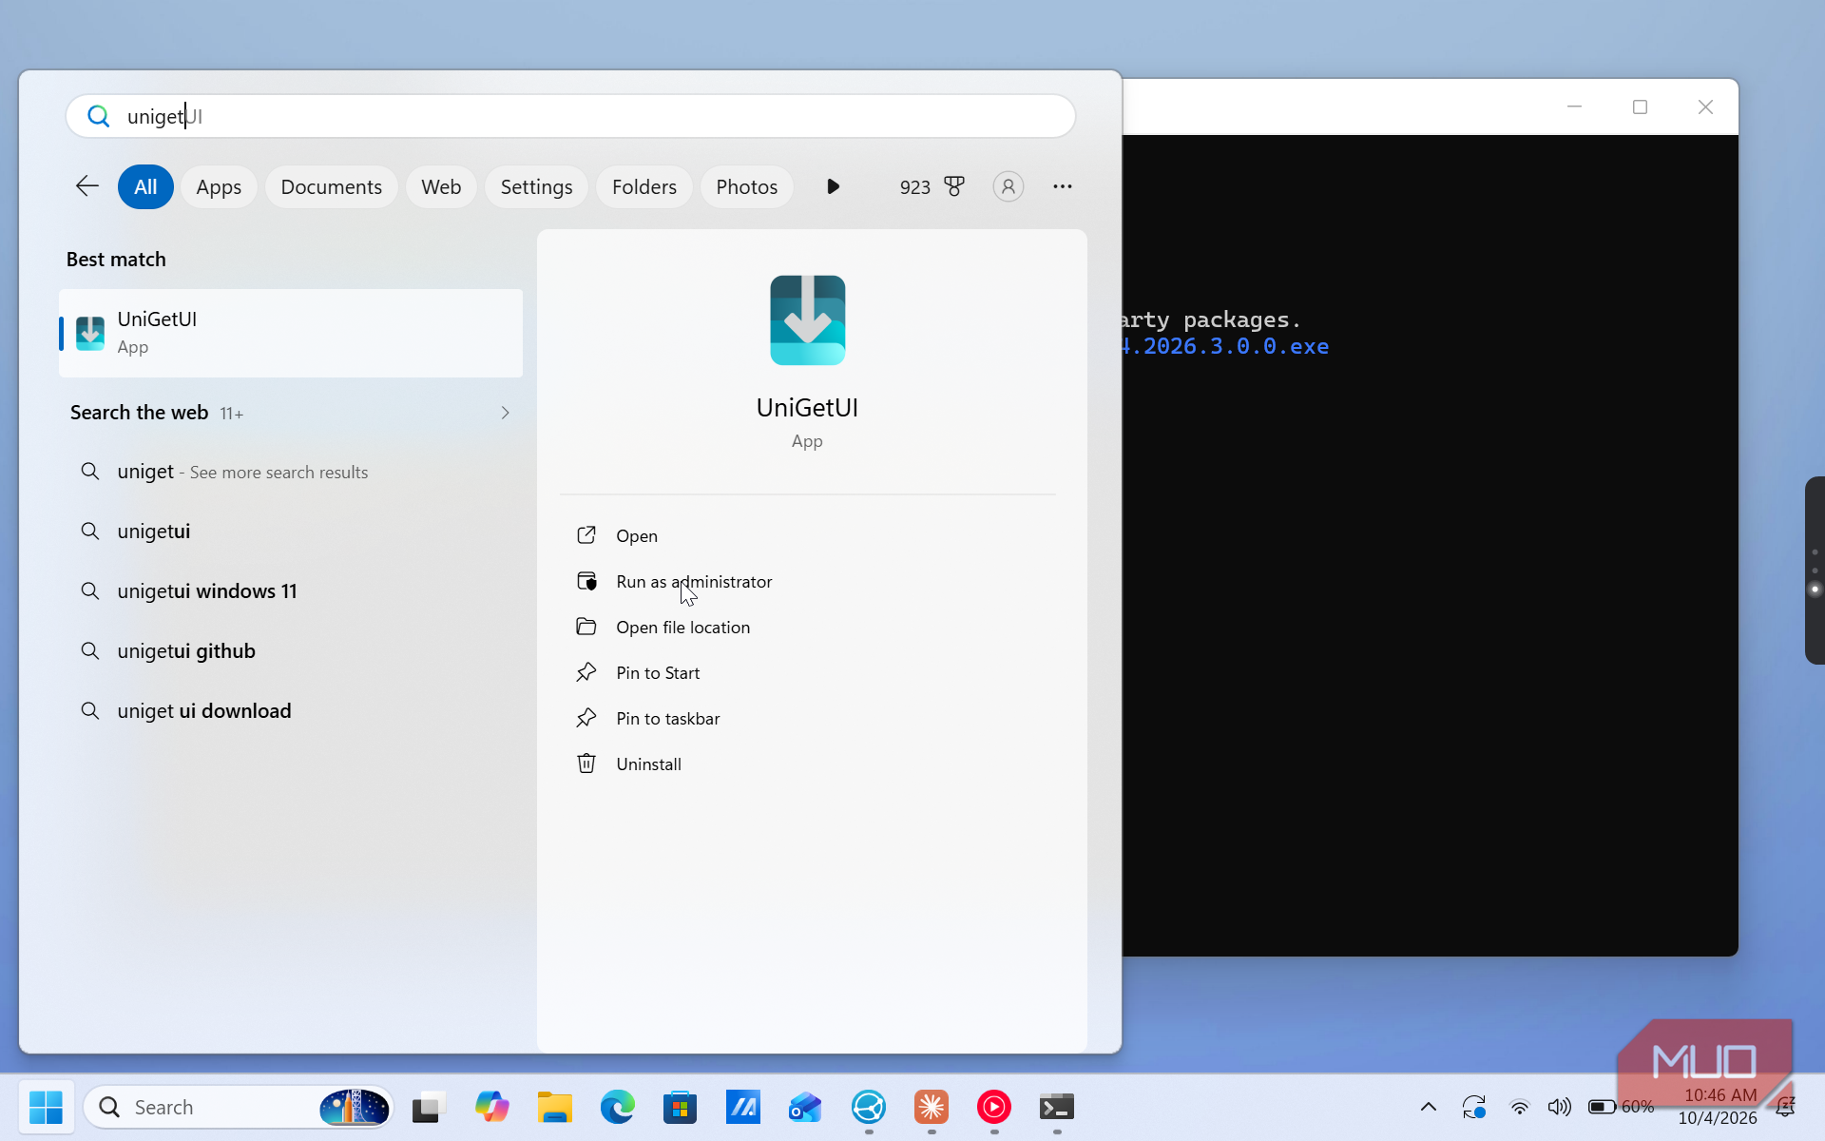Show hidden system tray icons

click(1429, 1107)
